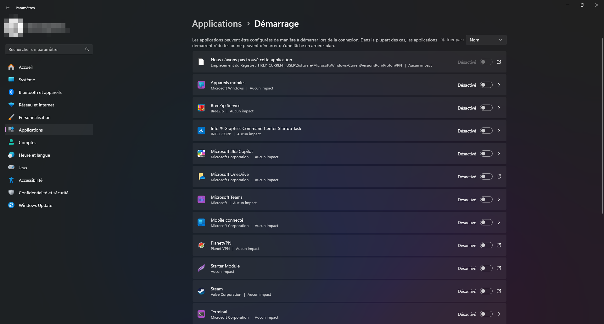Expand Mobile connecté details chevron

(x=499, y=222)
